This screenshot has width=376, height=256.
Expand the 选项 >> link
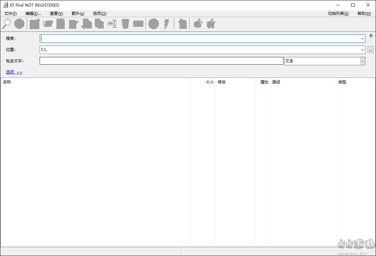click(14, 72)
